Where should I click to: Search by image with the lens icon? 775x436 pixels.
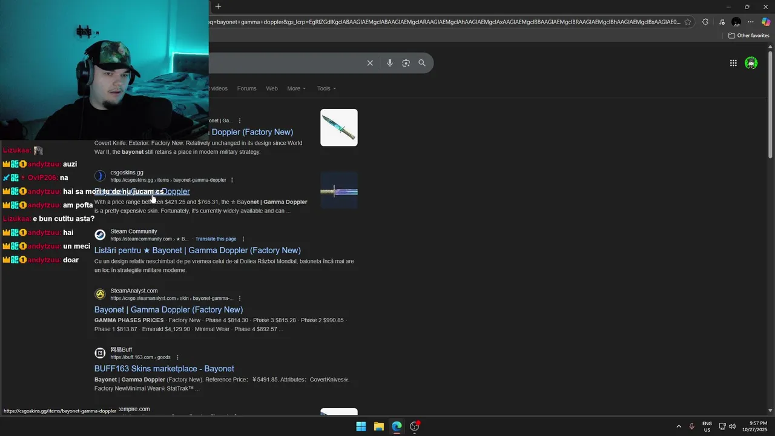(406, 63)
